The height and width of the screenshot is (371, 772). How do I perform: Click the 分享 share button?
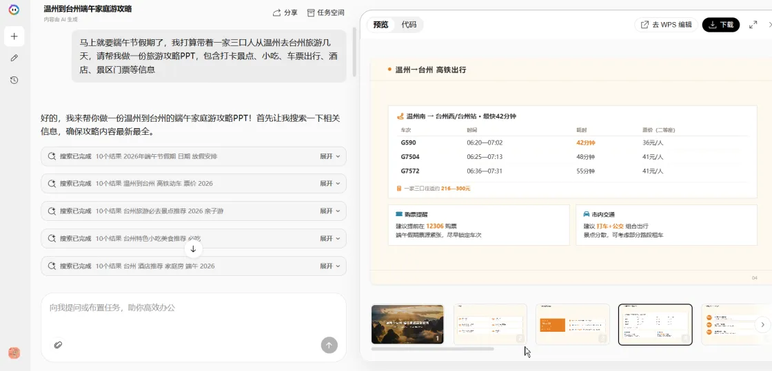point(285,13)
